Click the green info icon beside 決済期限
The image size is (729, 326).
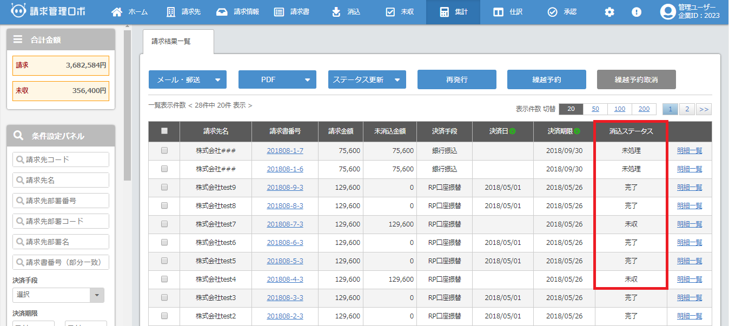[x=577, y=131]
